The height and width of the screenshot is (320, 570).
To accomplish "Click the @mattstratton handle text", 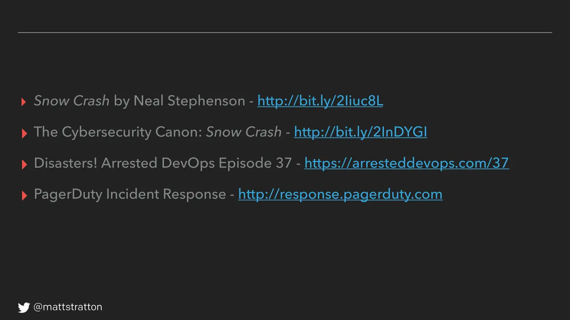I will click(x=68, y=307).
